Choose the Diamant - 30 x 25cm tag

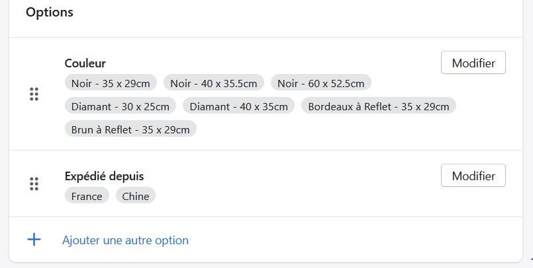(x=120, y=106)
